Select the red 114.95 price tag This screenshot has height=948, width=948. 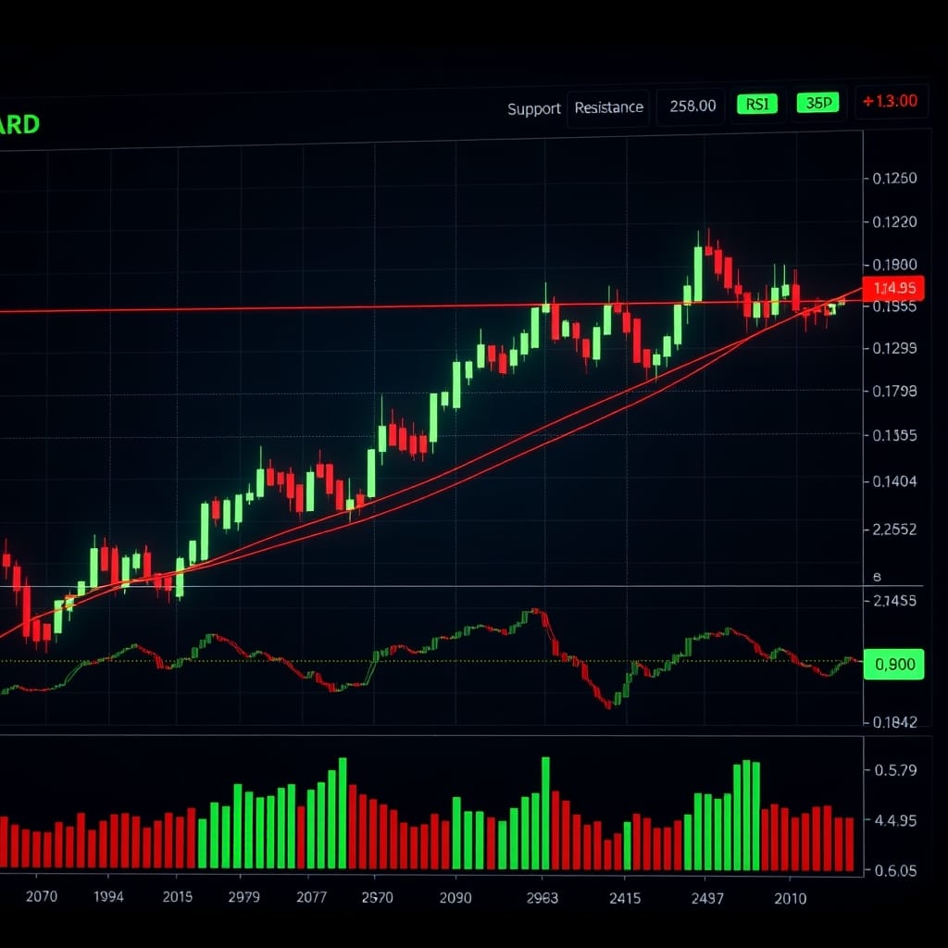pyautogui.click(x=893, y=288)
